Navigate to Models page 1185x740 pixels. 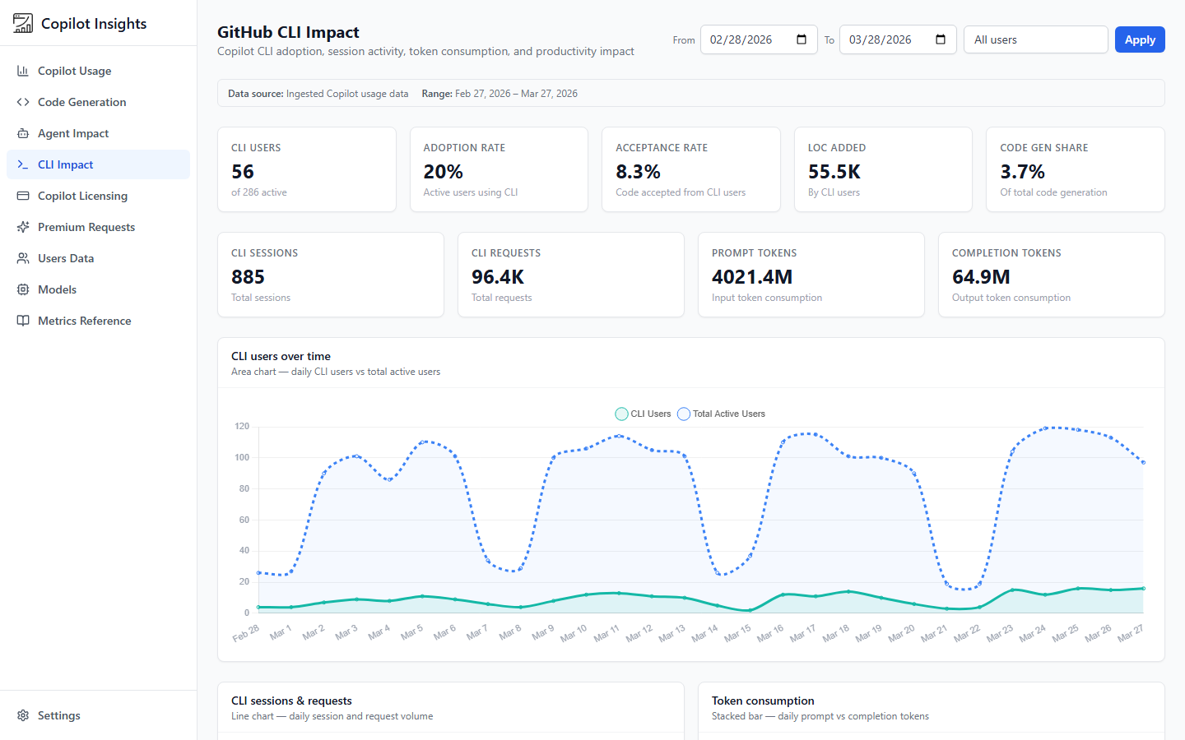pyautogui.click(x=98, y=289)
